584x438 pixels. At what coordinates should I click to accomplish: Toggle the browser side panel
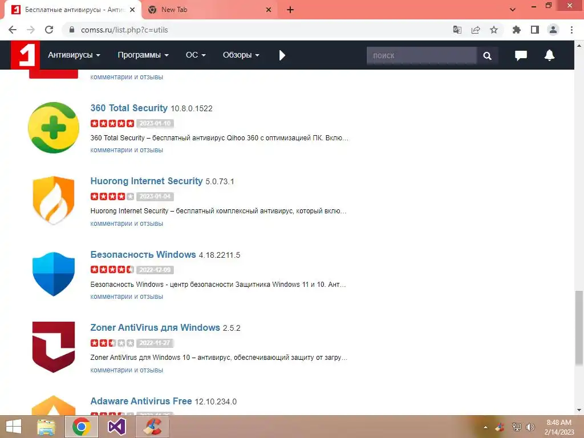coord(535,30)
